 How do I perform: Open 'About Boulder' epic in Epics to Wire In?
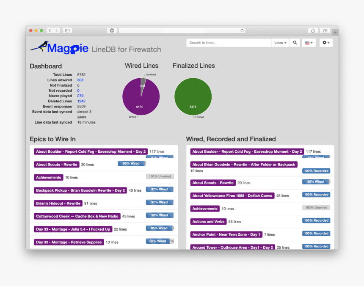(91, 151)
